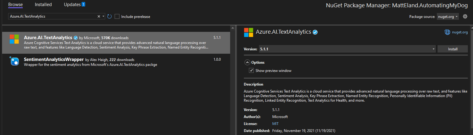
Task: Click the publish date Friday, November 19, 2021
Action: [304, 131]
